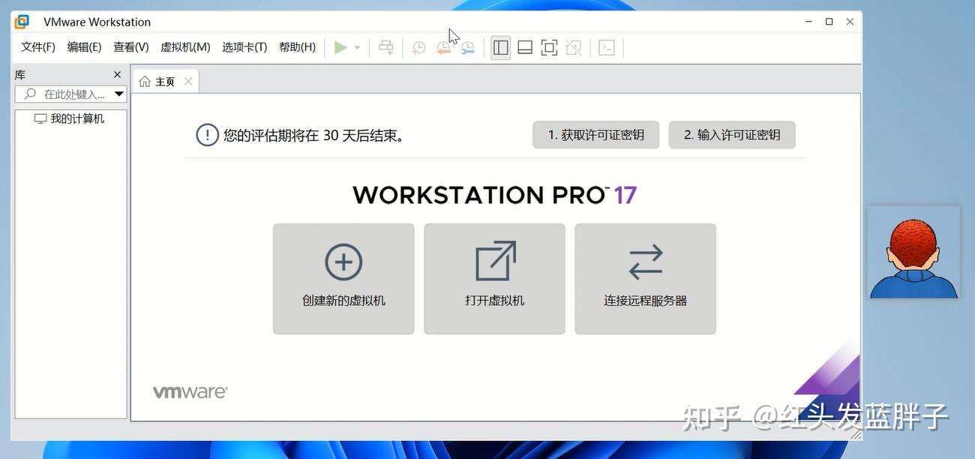
Task: Toggle the thumbnail bar visibility
Action: pyautogui.click(x=524, y=47)
